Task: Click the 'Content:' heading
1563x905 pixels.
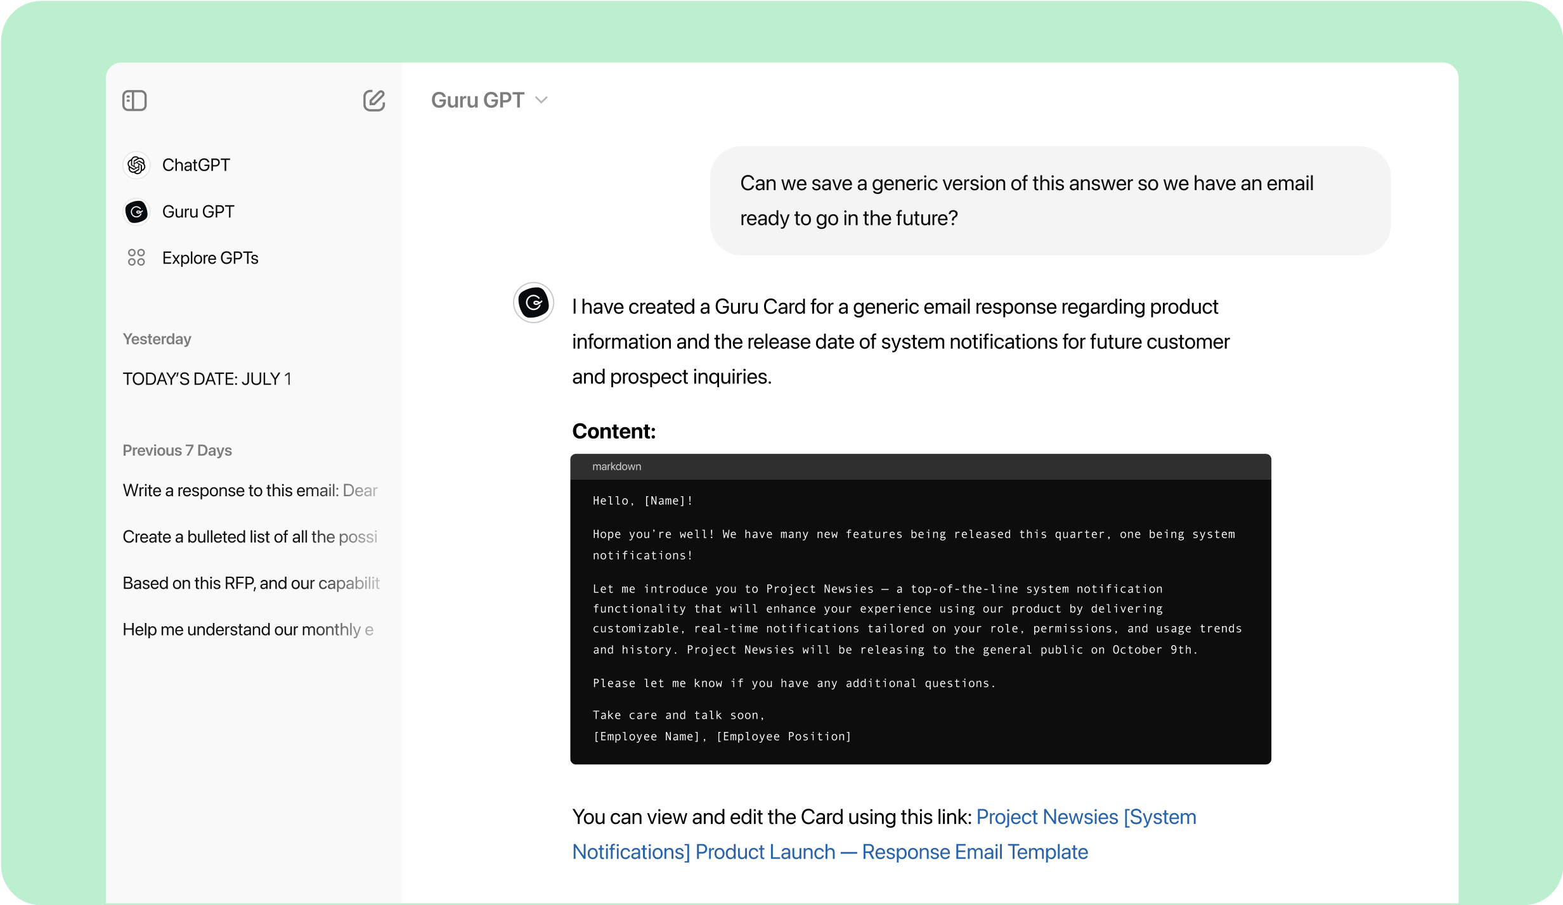Action: pos(614,431)
